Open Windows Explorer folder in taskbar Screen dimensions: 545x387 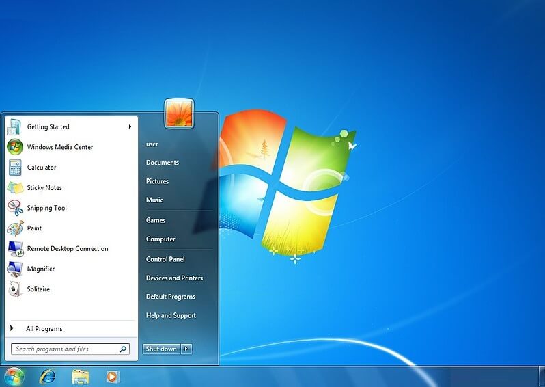tap(81, 377)
